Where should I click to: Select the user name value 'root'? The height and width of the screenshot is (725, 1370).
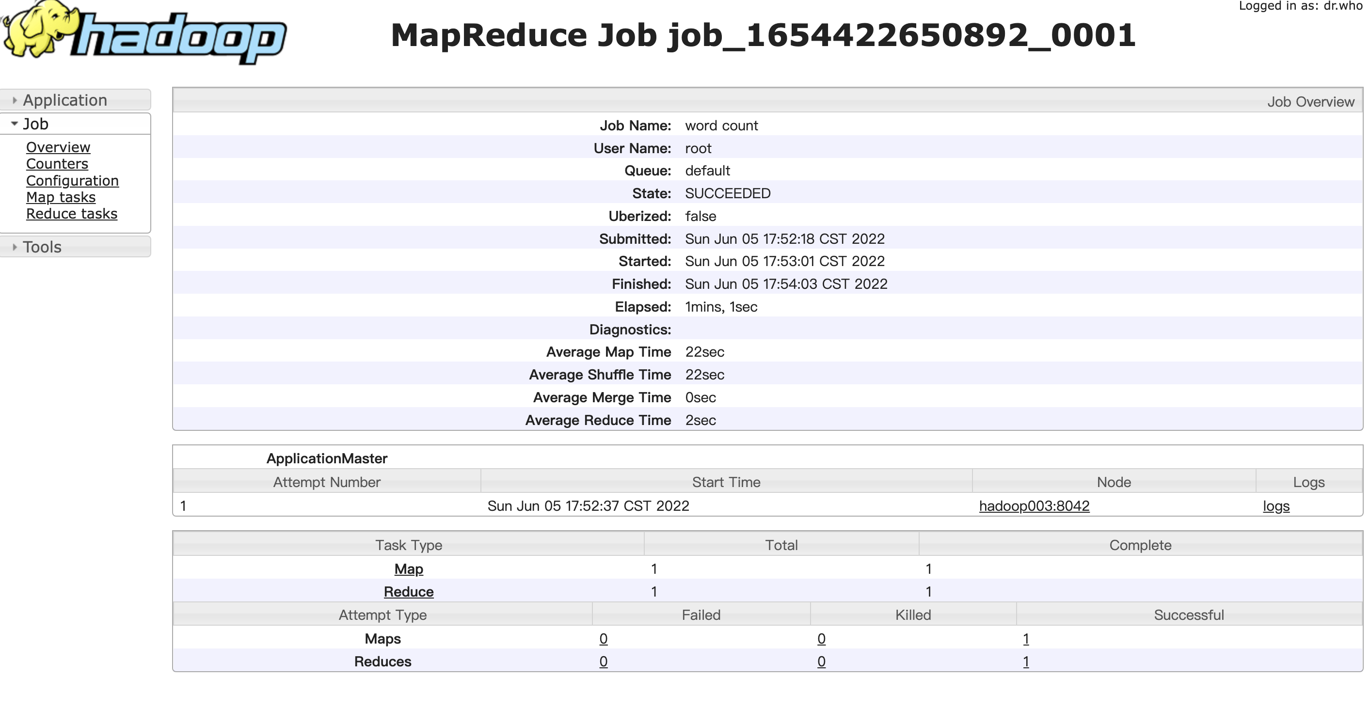[x=698, y=148]
